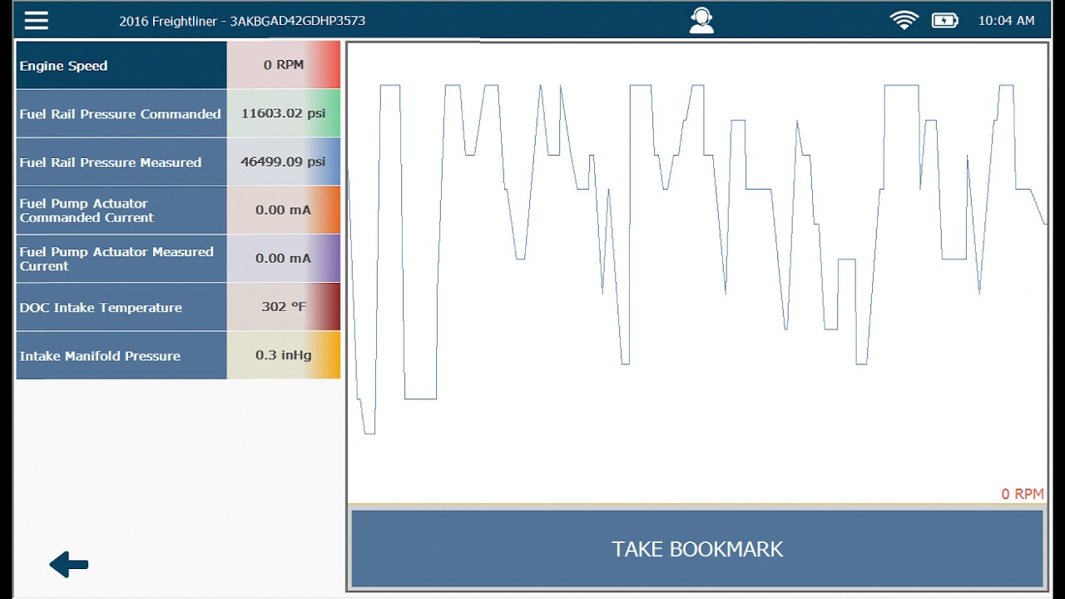
Task: Click the 0.3 inHg pressure value
Action: pyautogui.click(x=284, y=355)
